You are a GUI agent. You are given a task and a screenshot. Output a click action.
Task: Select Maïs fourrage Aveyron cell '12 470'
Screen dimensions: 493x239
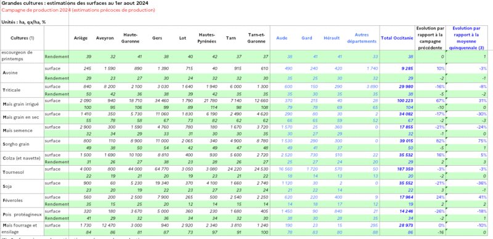(109, 225)
